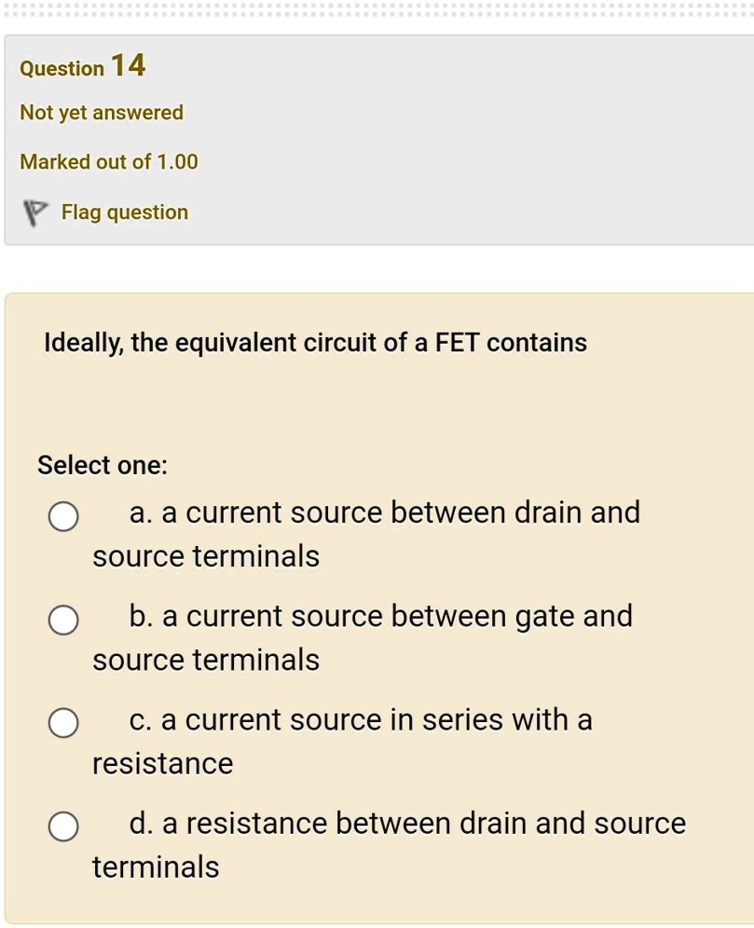Click the Marked out of 1.00 text

108,161
